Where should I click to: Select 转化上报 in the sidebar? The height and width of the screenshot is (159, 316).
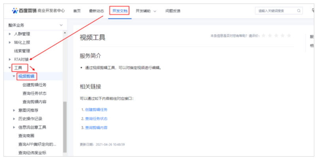coord(22,42)
